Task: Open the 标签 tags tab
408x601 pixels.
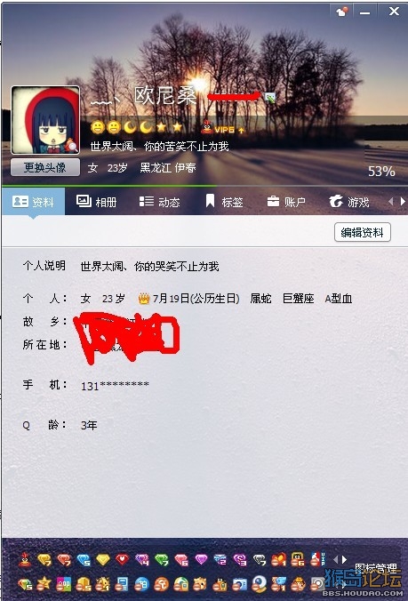Action: coord(224,201)
